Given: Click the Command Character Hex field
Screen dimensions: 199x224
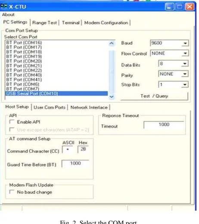Looking at the screenshot, I should click(x=83, y=149).
